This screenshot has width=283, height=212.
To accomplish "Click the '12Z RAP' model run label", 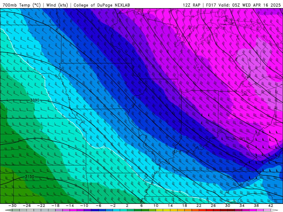I will click(x=191, y=5).
